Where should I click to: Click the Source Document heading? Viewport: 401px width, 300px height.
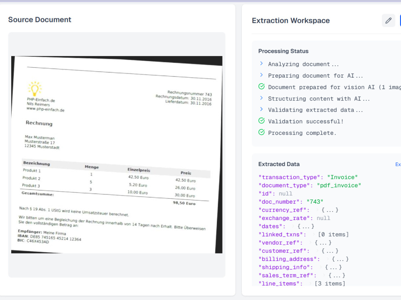40,20
